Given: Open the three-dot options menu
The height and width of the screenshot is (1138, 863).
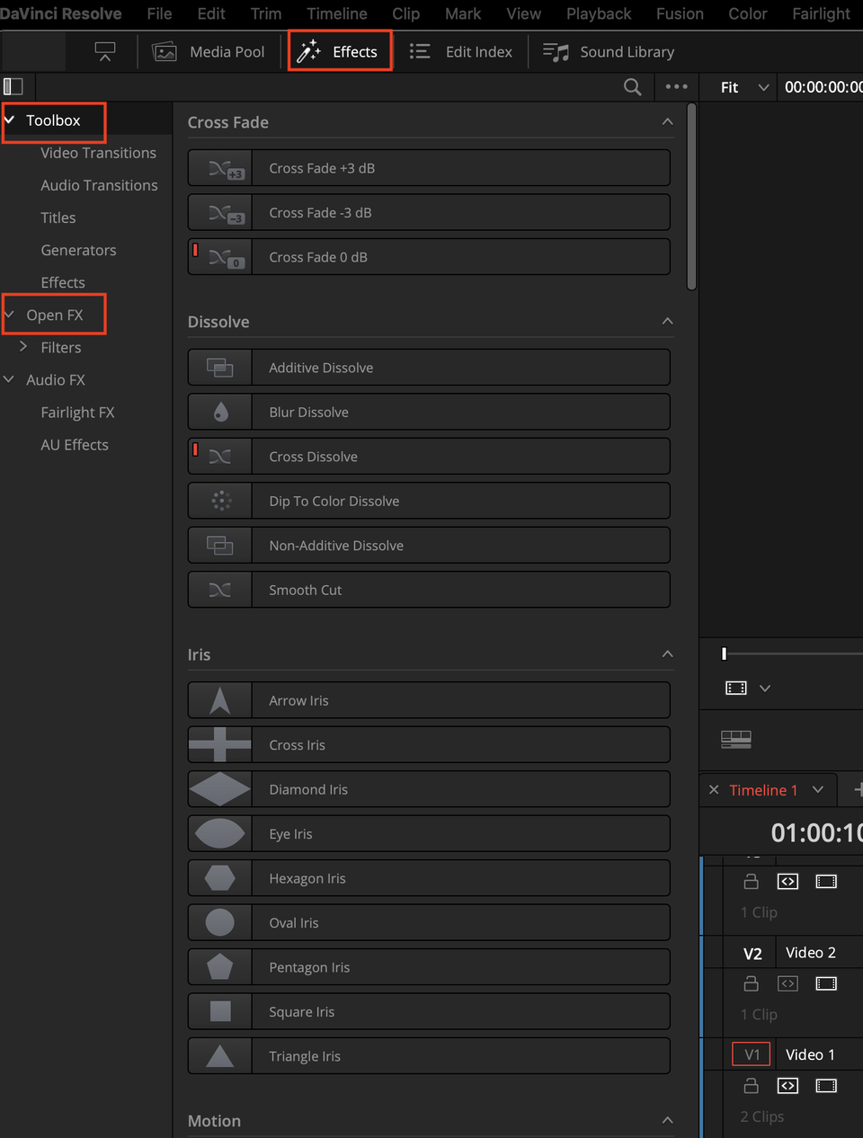Looking at the screenshot, I should (676, 86).
